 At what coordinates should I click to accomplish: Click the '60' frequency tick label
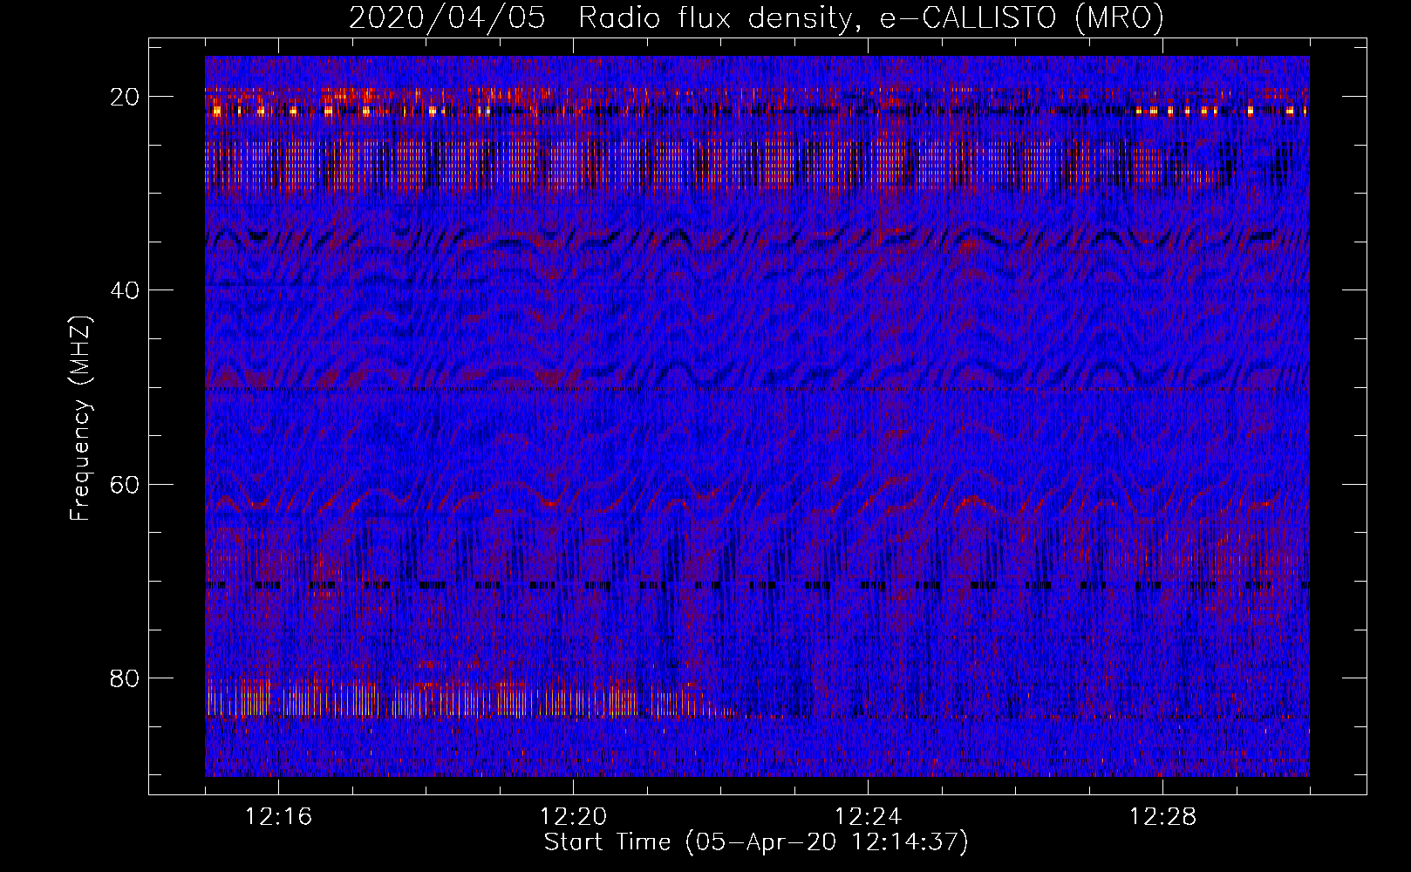[126, 484]
